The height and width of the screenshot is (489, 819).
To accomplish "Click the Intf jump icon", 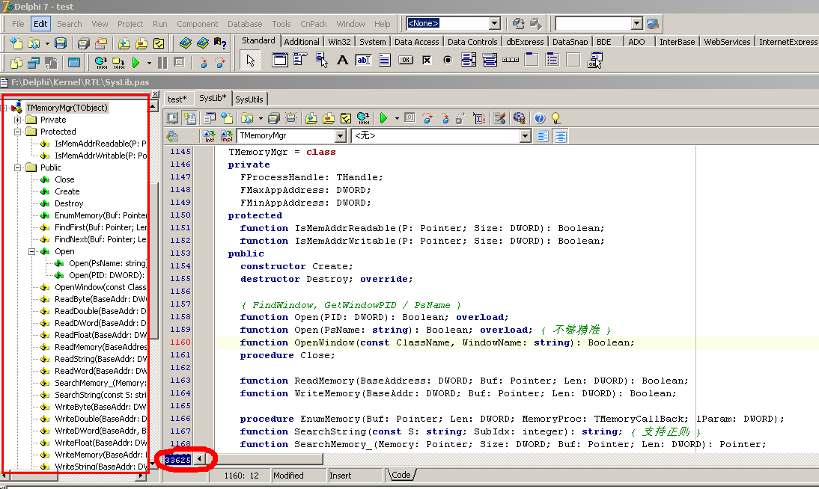I will tap(210, 136).
